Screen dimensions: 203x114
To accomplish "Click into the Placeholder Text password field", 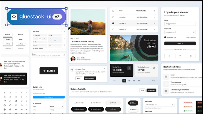I will [160, 105].
